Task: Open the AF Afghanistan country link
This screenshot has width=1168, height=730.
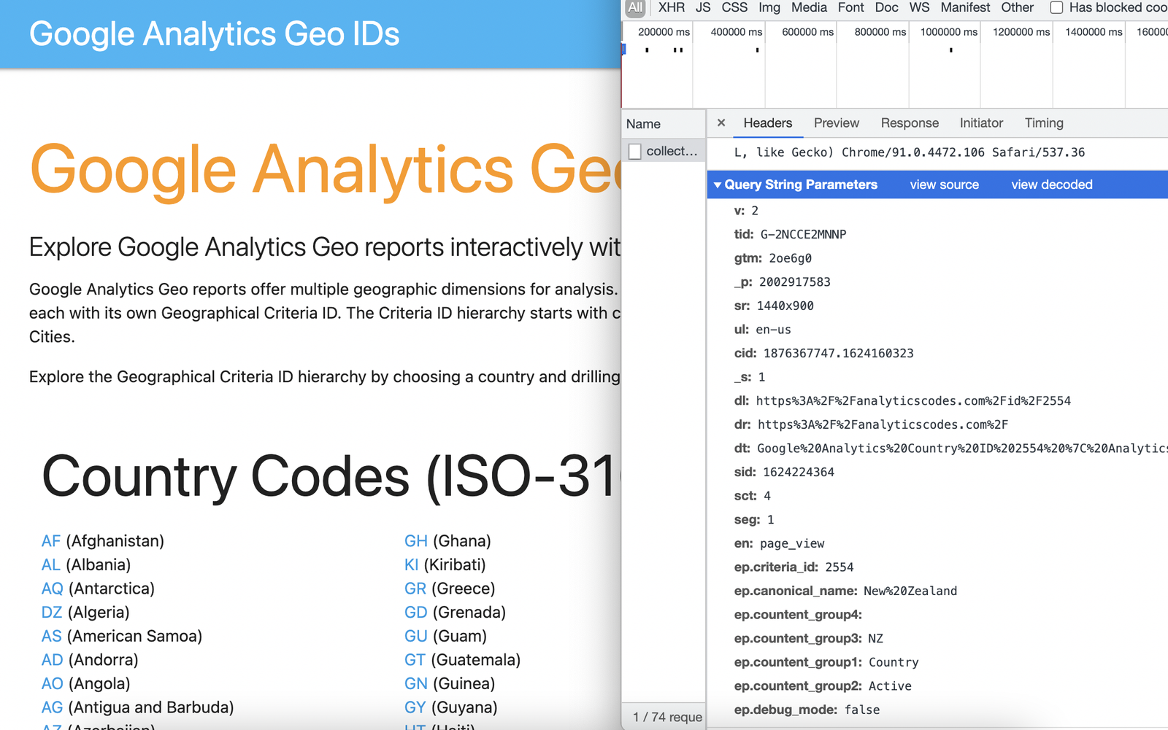Action: [50, 540]
